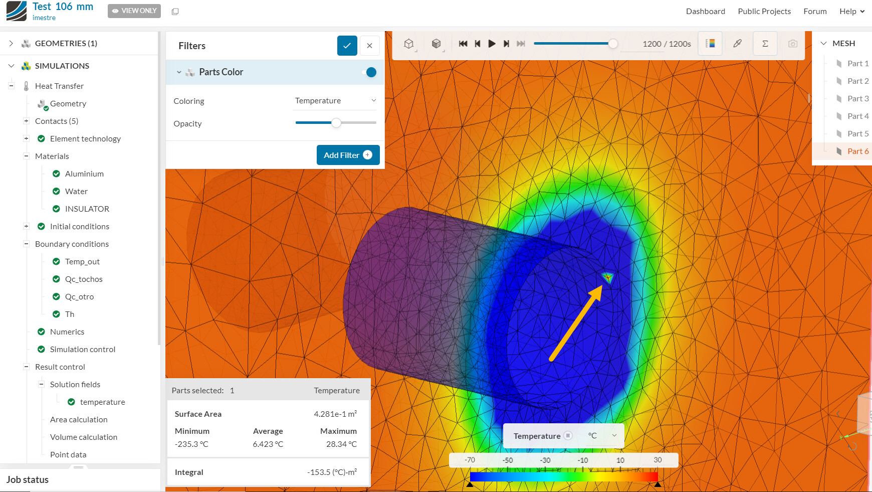Click the play animation button
The image size is (872, 492).
click(492, 44)
